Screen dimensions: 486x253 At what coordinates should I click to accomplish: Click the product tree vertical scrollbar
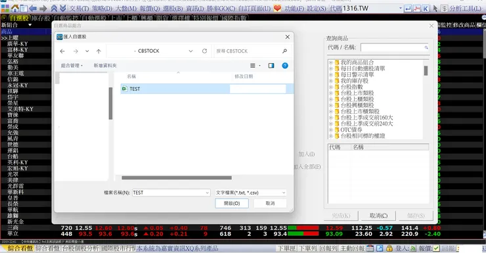426,71
